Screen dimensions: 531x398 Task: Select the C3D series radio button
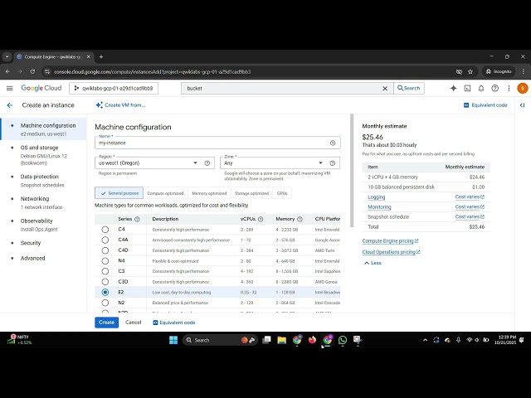click(105, 282)
